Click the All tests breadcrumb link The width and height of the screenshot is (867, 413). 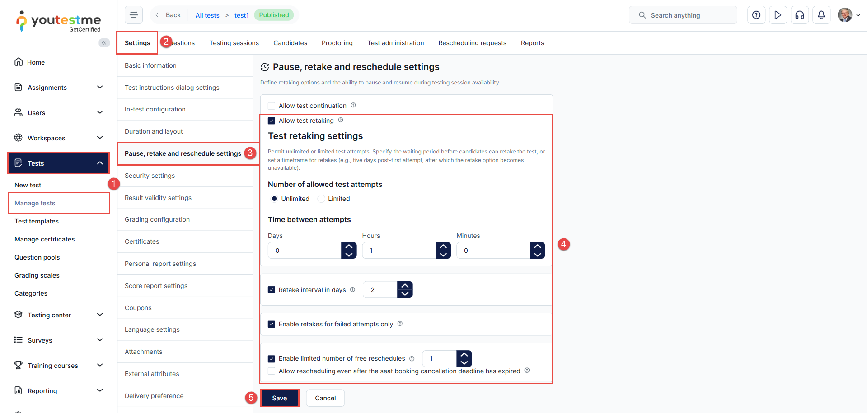tap(207, 15)
